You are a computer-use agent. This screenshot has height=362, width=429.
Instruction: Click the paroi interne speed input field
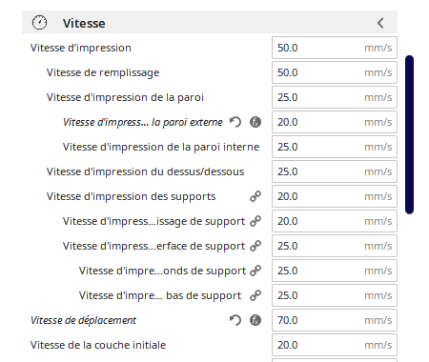coord(335,147)
